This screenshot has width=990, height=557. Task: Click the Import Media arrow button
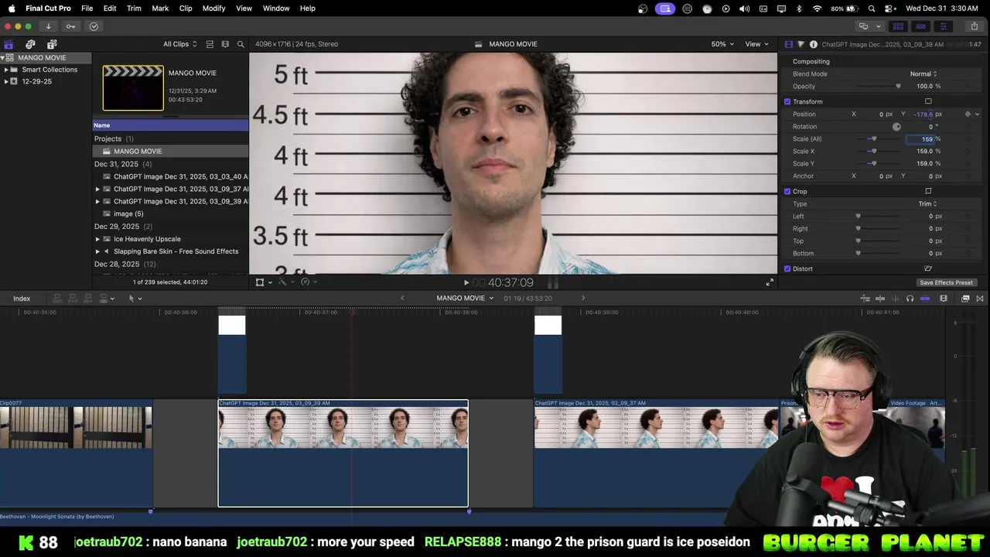click(48, 26)
